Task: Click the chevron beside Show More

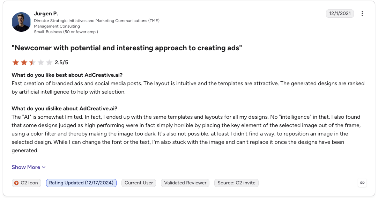Action: click(x=44, y=167)
